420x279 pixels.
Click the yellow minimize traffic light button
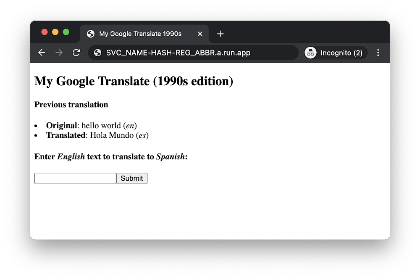(x=55, y=32)
